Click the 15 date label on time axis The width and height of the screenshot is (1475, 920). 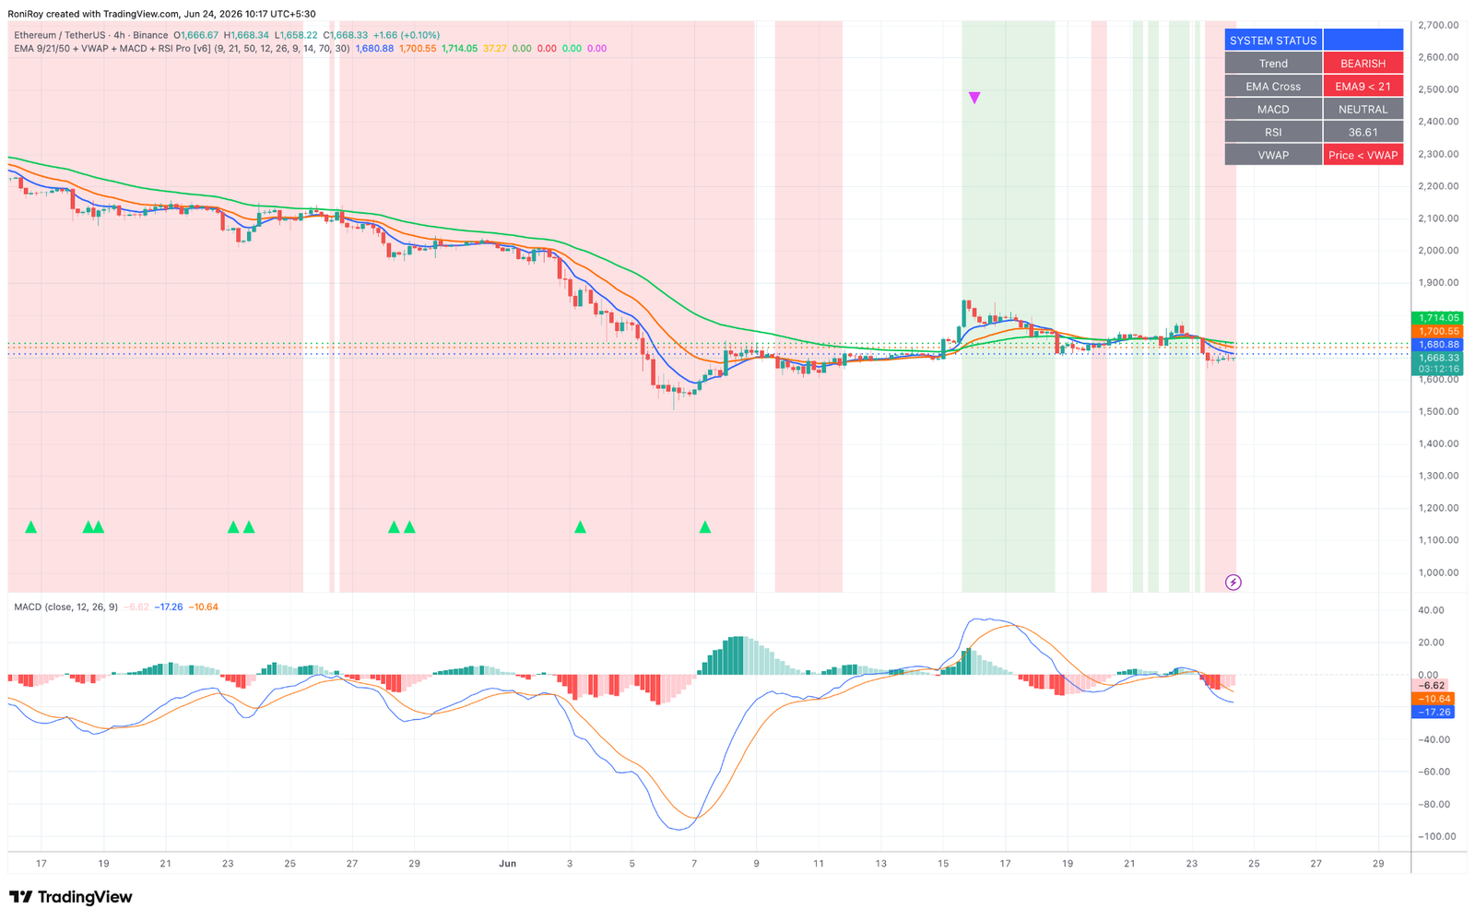943,864
